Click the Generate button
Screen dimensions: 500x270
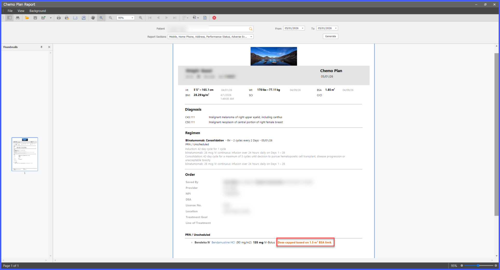tap(330, 36)
